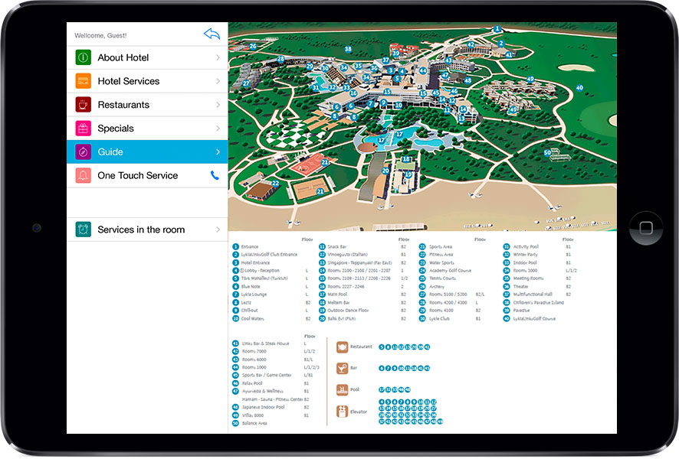Screen dimensions: 679x459
Task: Expand Restaurants with its chevron
Action: (x=218, y=105)
